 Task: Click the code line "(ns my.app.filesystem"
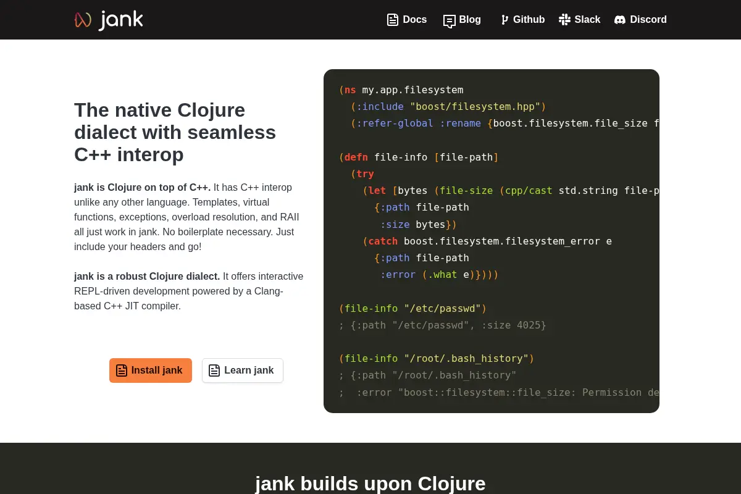click(401, 90)
